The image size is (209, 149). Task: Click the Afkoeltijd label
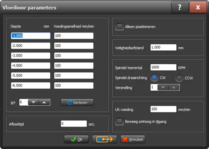point(16,124)
